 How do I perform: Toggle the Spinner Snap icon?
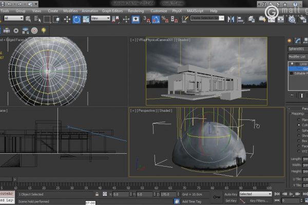pos(174,19)
